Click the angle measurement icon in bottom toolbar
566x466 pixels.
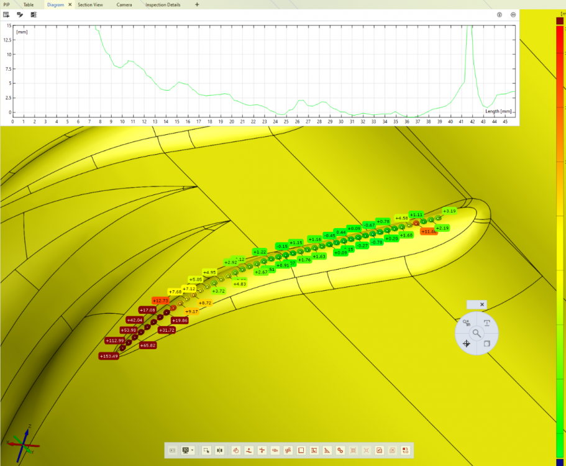(327, 450)
